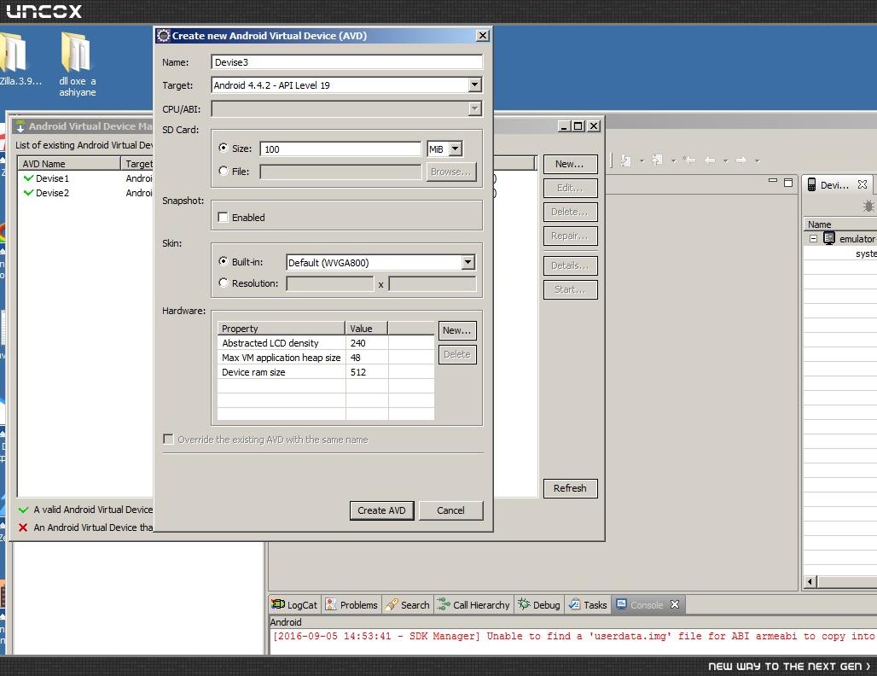Viewport: 877px width, 676px height.
Task: Close the Create new AVD dialog
Action: point(483,36)
